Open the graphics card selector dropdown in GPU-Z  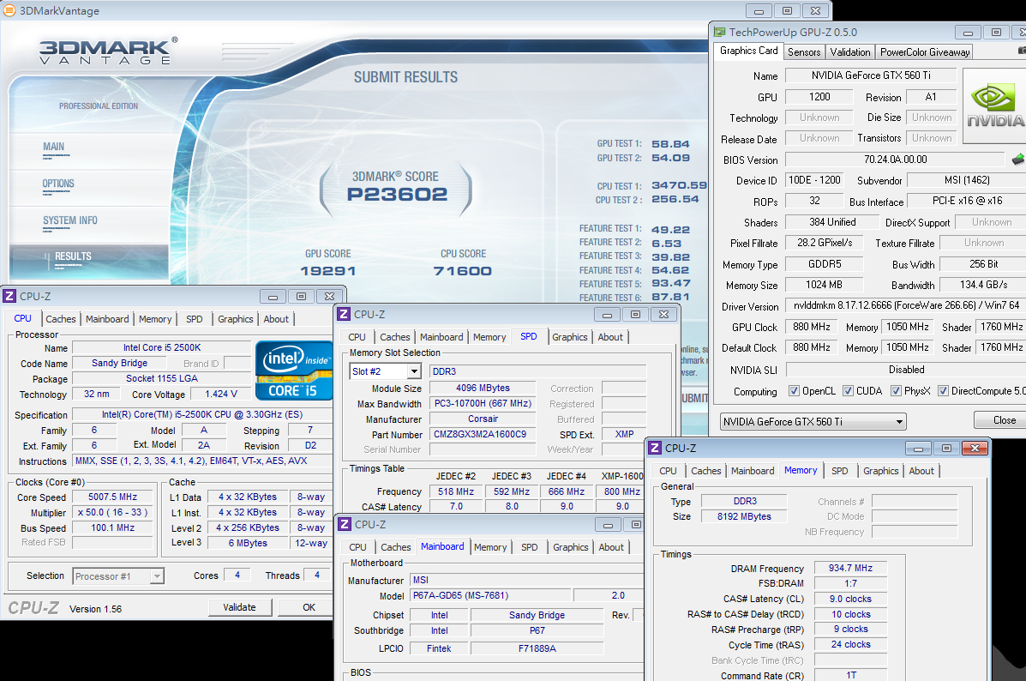pos(813,422)
